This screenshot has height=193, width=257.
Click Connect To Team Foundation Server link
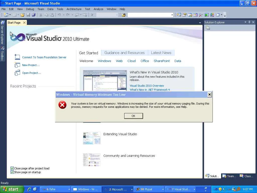point(44,57)
